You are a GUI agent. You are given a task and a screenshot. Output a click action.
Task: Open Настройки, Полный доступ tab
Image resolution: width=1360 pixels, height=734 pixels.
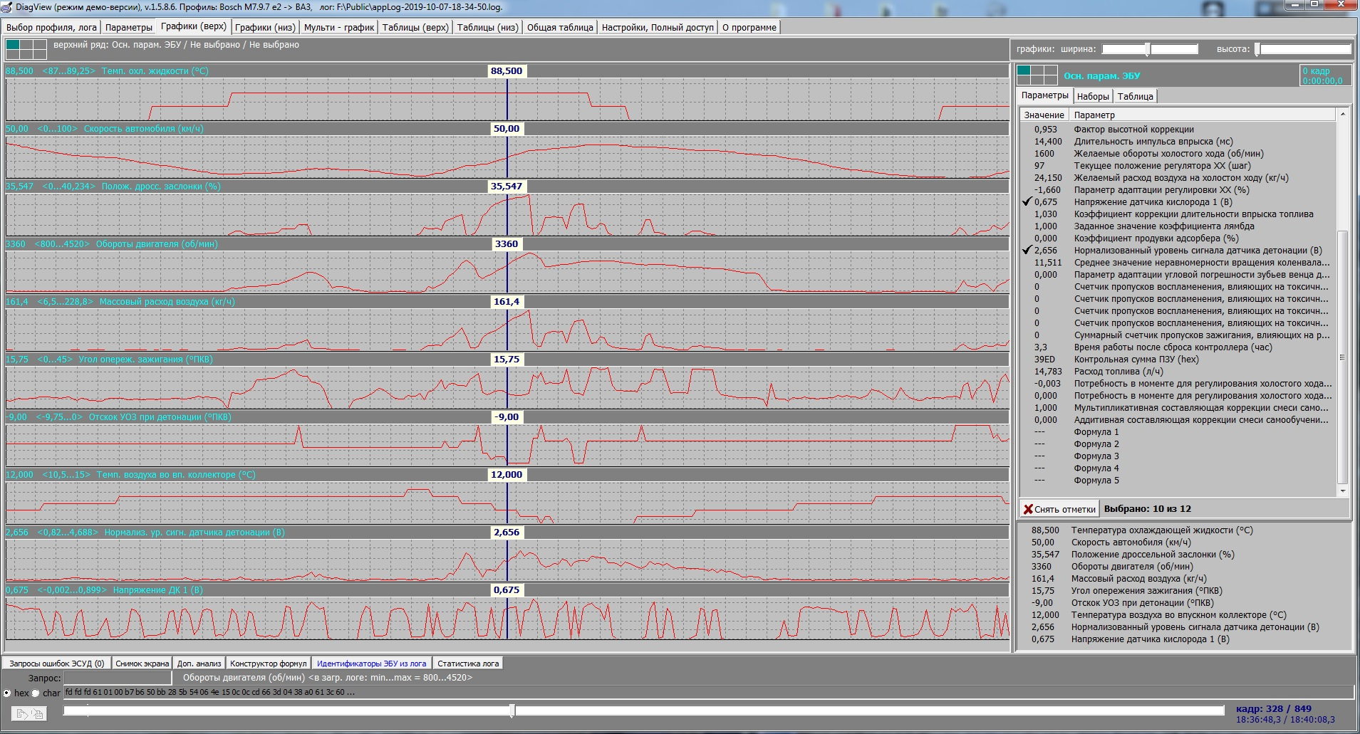(658, 27)
